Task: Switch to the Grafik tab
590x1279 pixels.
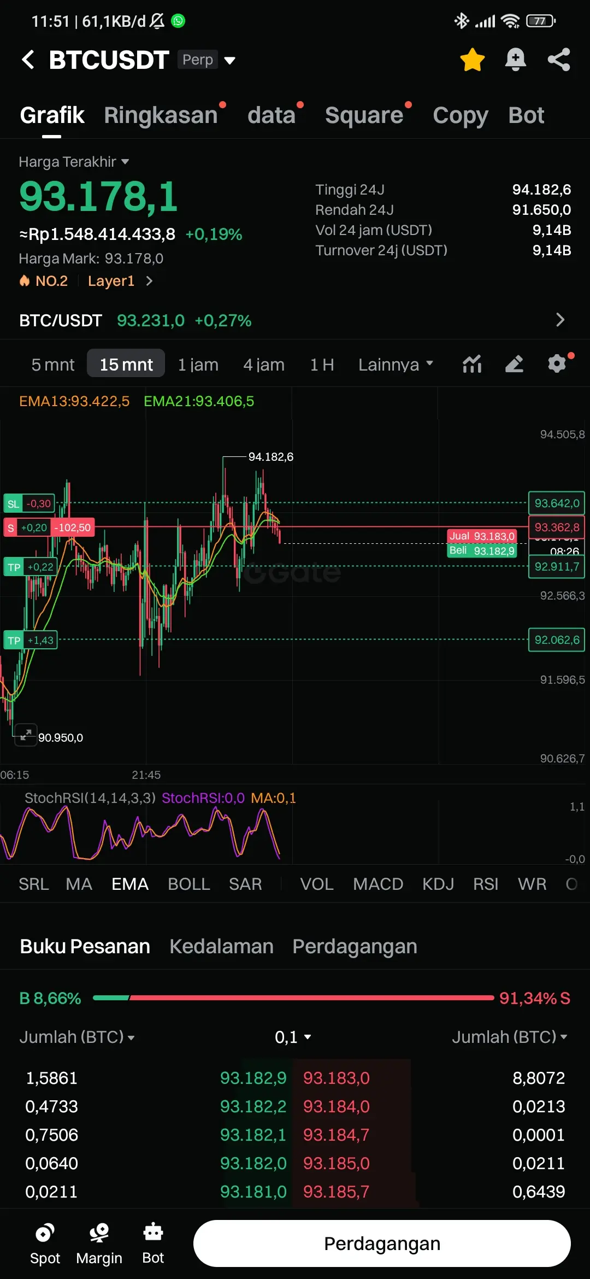Action: (52, 115)
